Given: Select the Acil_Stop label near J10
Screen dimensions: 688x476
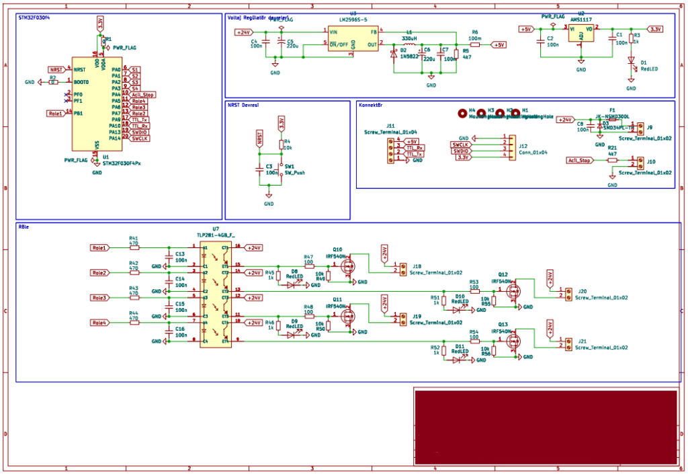Looking at the screenshot, I should point(578,161).
